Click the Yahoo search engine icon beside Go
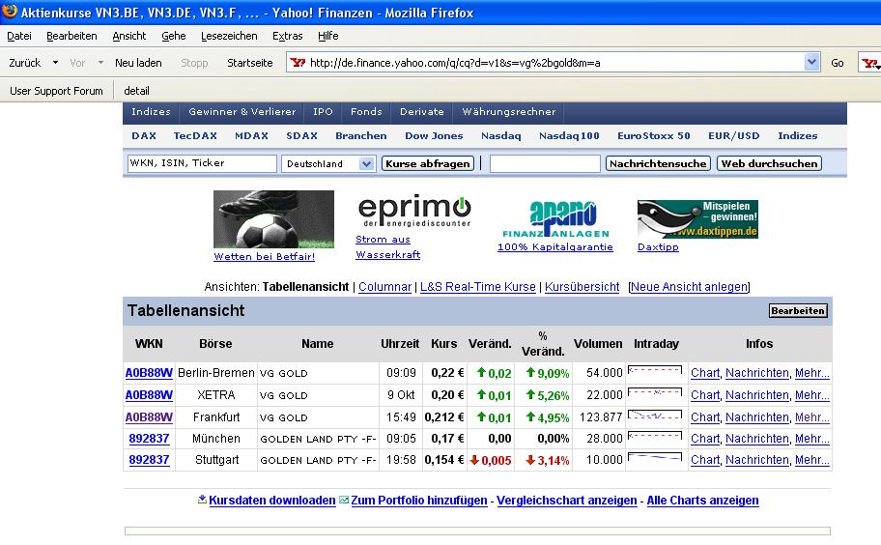This screenshot has height=545, width=881. click(870, 63)
